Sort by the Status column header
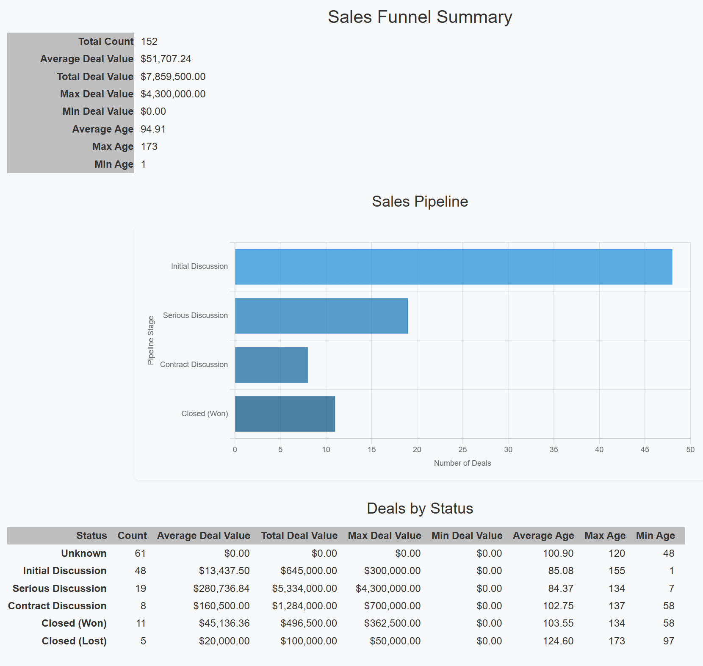703x666 pixels. (91, 536)
